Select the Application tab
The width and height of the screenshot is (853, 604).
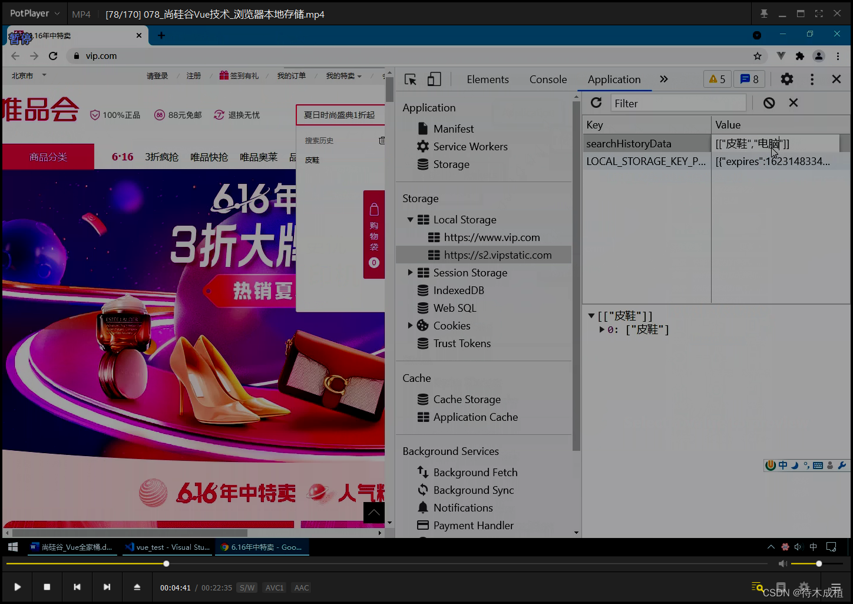coord(614,80)
